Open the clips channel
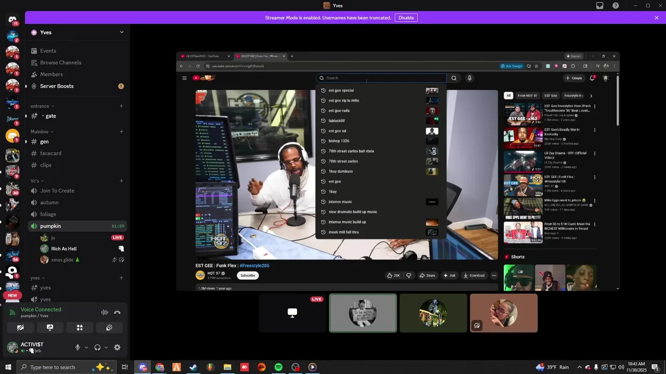666x374 pixels. pyautogui.click(x=77, y=165)
